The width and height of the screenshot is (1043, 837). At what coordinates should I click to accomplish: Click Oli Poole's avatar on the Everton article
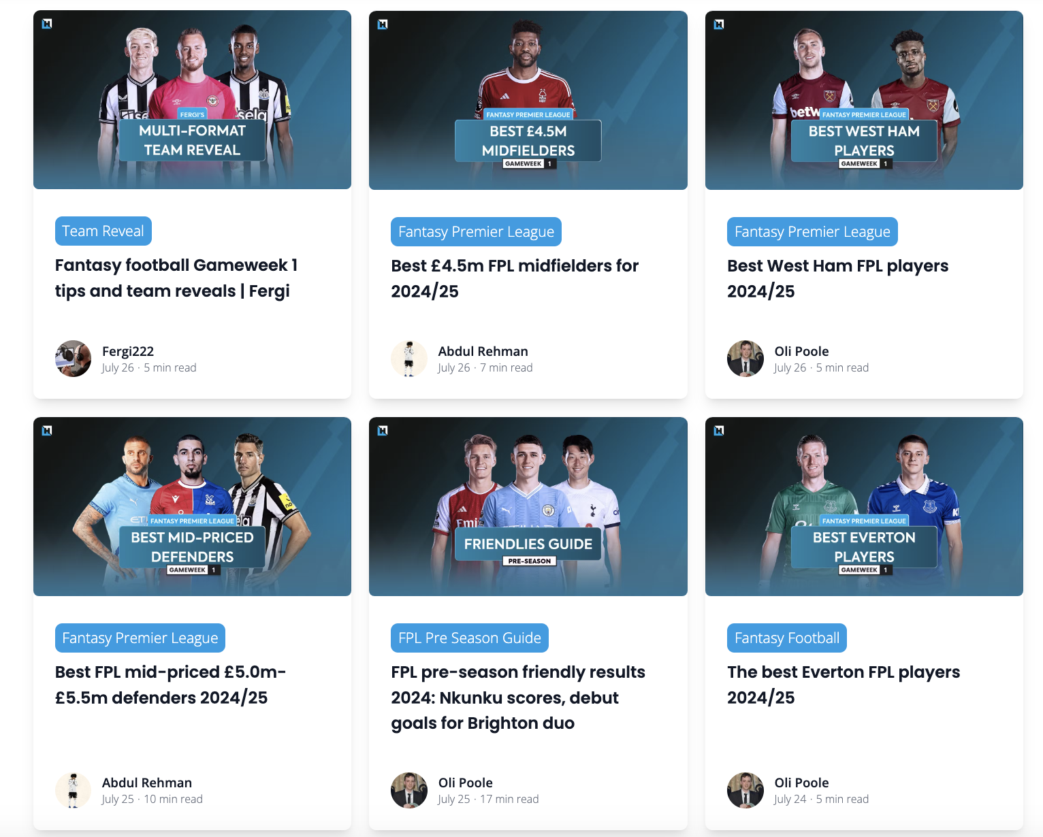point(745,790)
